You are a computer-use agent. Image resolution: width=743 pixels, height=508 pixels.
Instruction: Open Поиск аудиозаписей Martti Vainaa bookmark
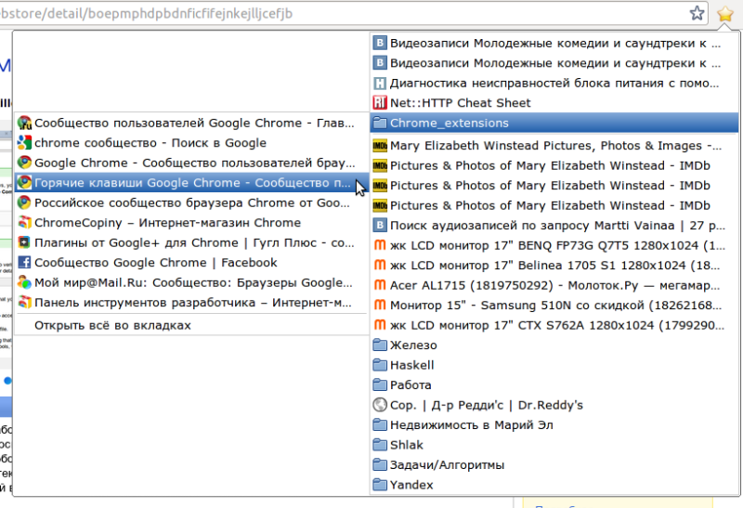pyautogui.click(x=554, y=225)
